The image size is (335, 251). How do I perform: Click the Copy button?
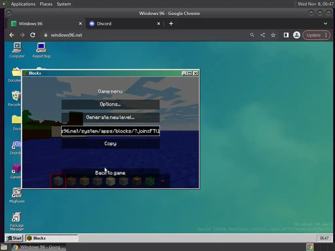(111, 144)
